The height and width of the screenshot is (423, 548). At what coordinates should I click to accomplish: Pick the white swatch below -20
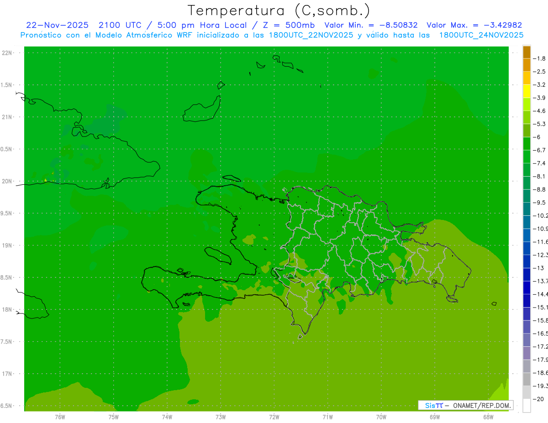527,405
